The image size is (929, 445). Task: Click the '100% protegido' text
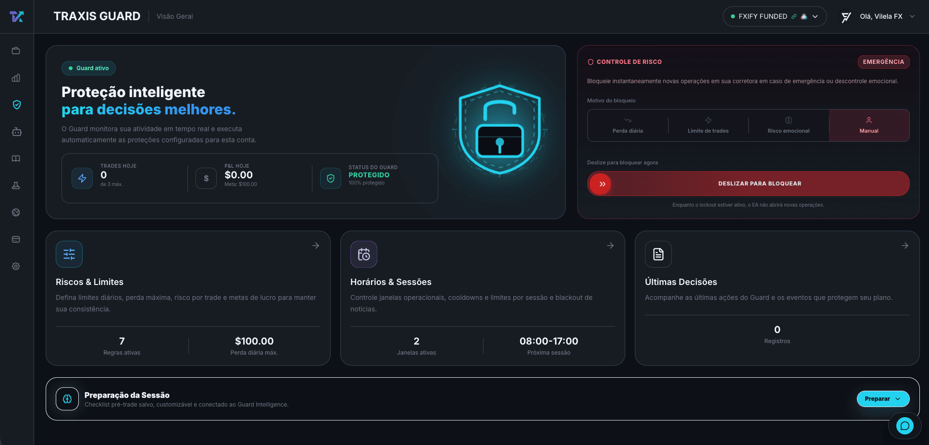coord(367,183)
